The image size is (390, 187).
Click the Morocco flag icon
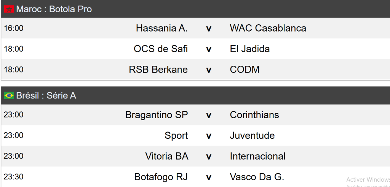point(9,9)
